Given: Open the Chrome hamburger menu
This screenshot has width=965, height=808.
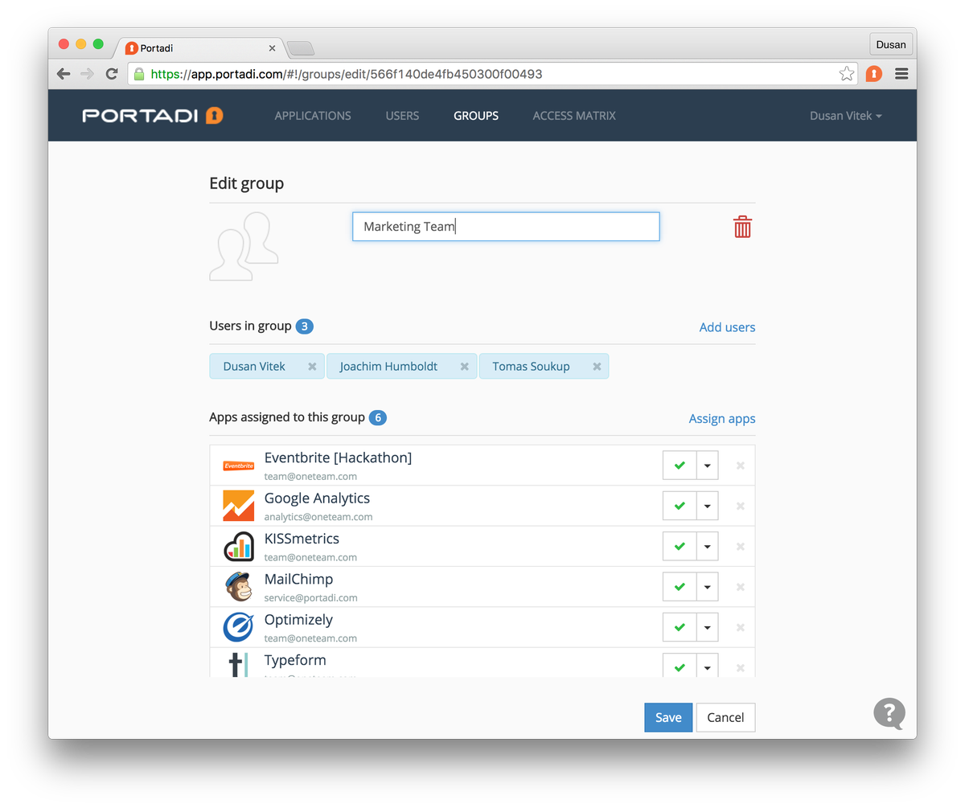Looking at the screenshot, I should click(901, 74).
